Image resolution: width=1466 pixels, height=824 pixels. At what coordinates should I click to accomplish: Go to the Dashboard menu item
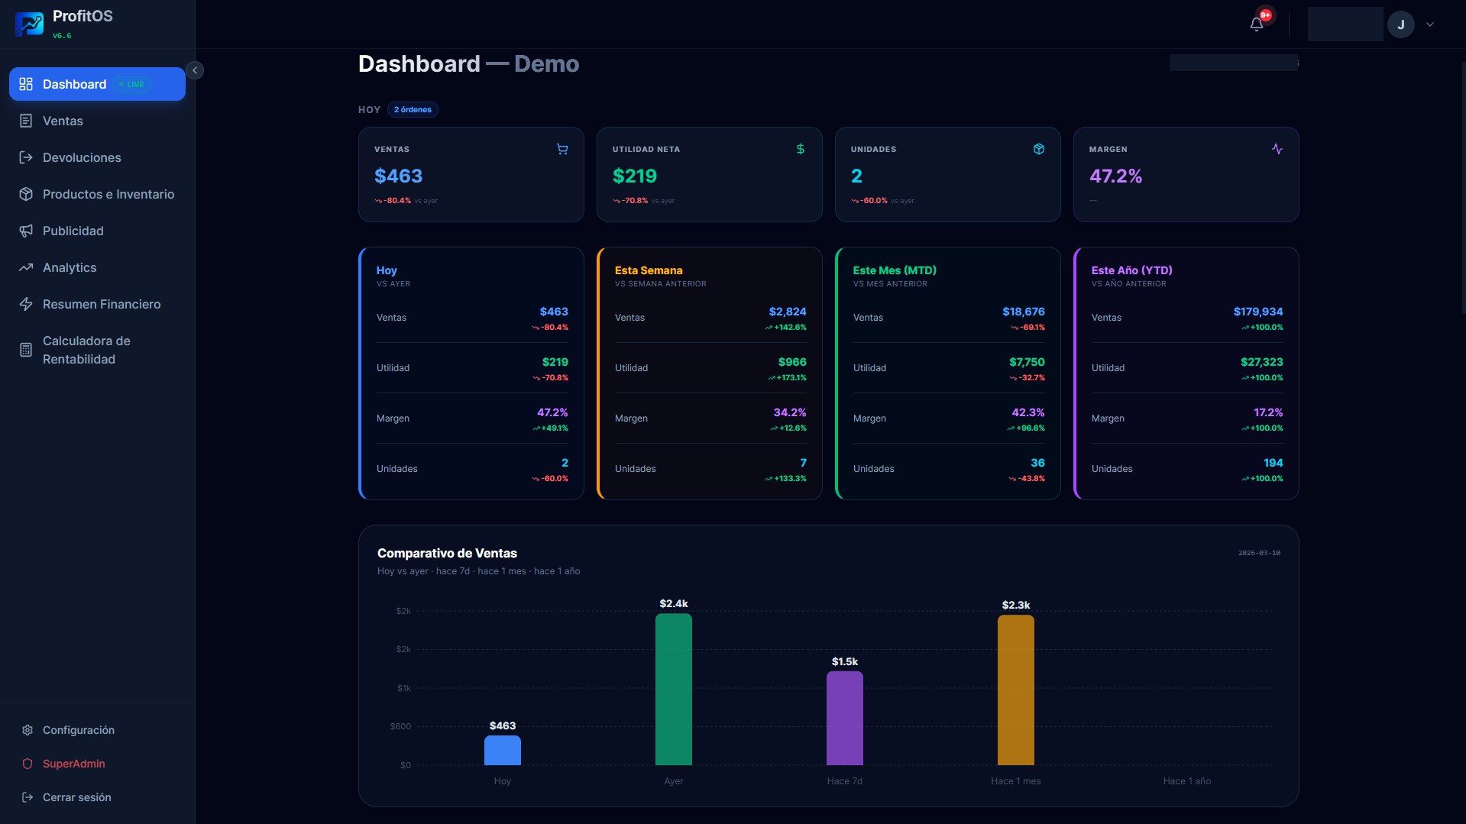(x=97, y=84)
